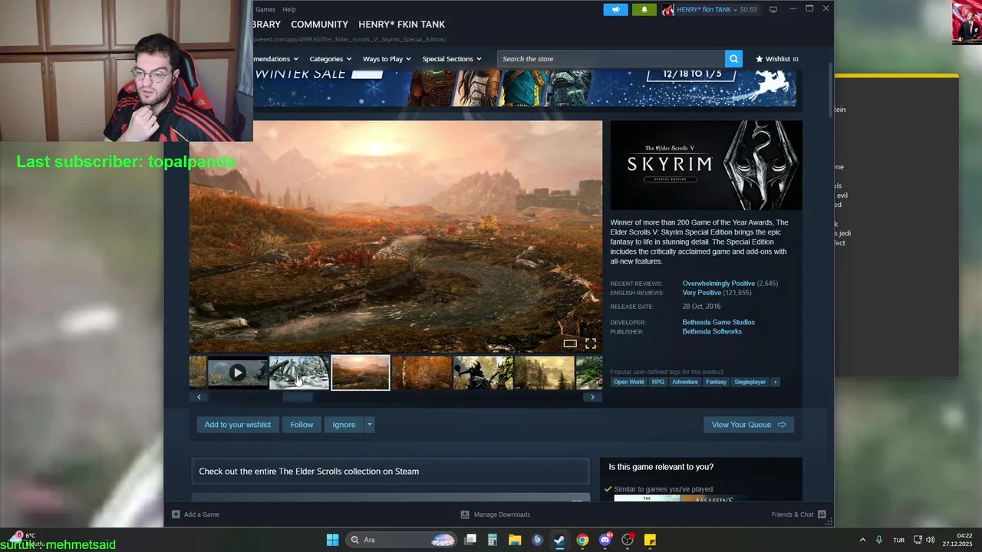Expand Special Sections dropdown
Screen dimensions: 982x552
452,59
